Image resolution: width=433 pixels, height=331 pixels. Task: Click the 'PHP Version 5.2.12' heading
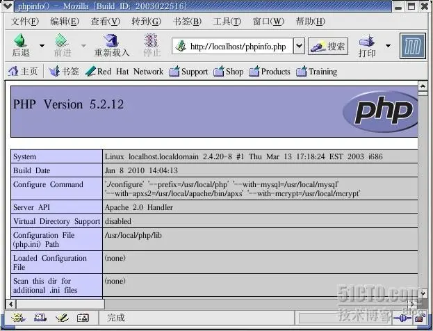(69, 104)
